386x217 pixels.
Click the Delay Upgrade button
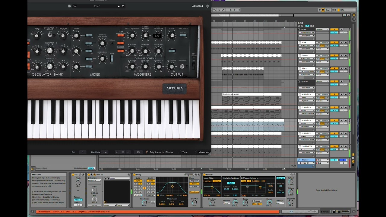[189, 175]
